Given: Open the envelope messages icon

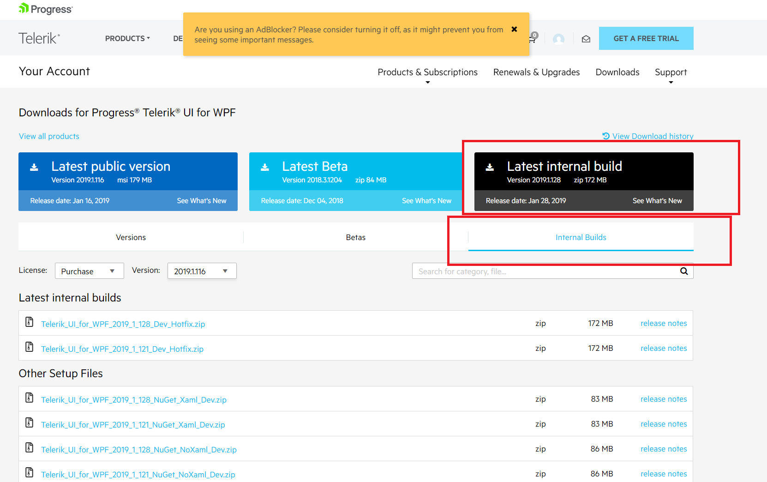Looking at the screenshot, I should tap(586, 39).
